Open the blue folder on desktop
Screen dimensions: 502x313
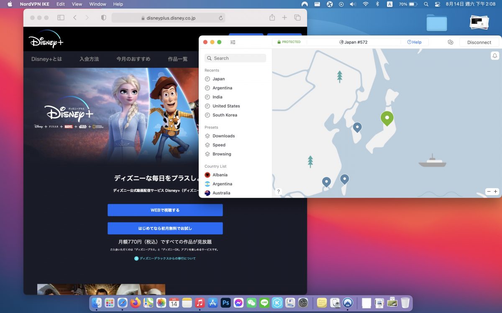click(437, 23)
